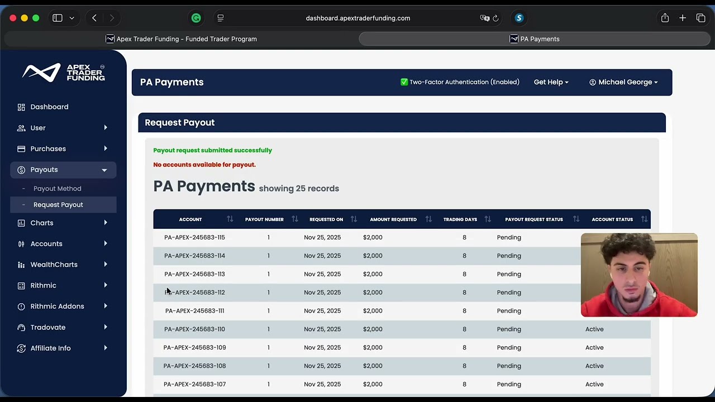Sort by Trading Days column arrows
This screenshot has height=402, width=715.
click(488, 219)
